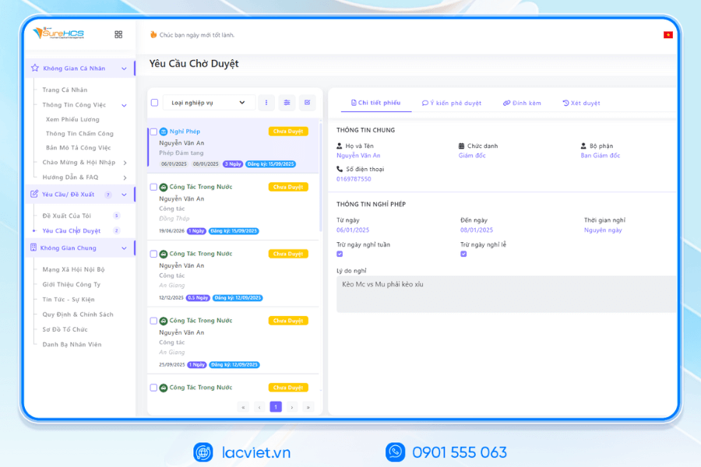The height and width of the screenshot is (467, 701).
Task: Toggle the Trừ ngày nghỉ tuần checkbox
Action: click(x=340, y=254)
